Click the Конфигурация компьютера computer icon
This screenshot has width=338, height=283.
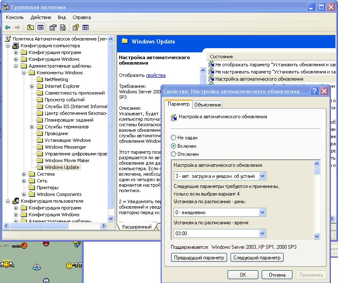click(x=16, y=46)
